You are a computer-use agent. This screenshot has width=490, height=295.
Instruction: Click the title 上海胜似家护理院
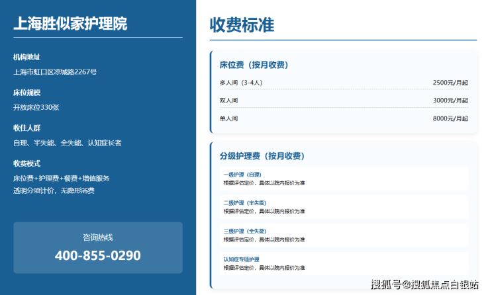tap(70, 24)
